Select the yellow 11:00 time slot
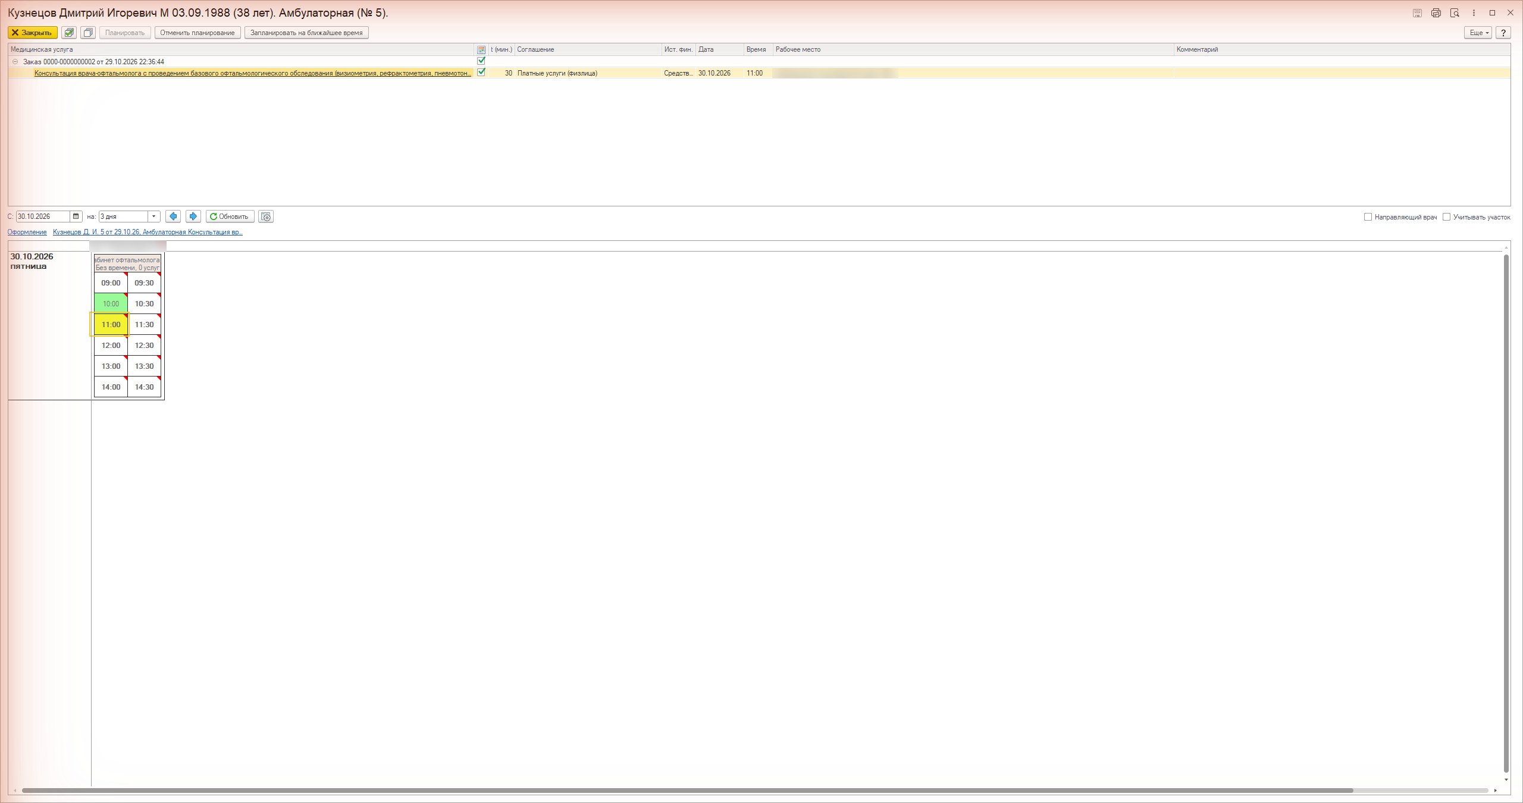 111,325
